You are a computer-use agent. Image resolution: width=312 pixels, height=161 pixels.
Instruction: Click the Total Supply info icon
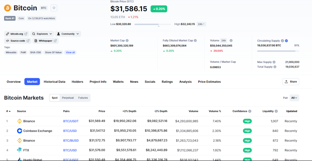(x=275, y=67)
